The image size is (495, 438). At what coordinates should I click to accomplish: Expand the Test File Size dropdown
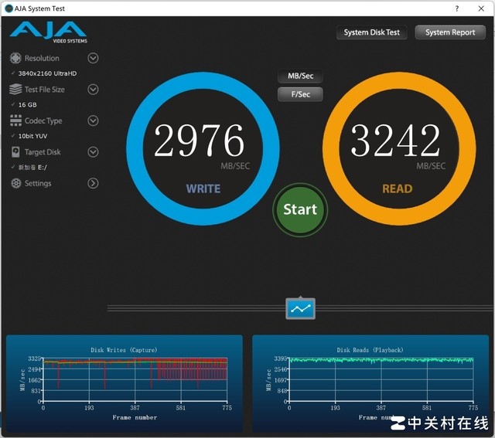click(93, 90)
